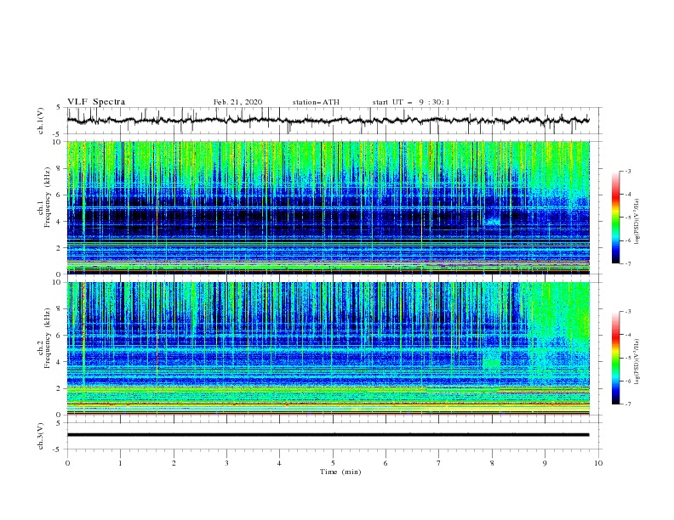Image resolution: width=674 pixels, height=520 pixels.
Task: Click the ch.3 flat black waveform trace
Action: [328, 435]
